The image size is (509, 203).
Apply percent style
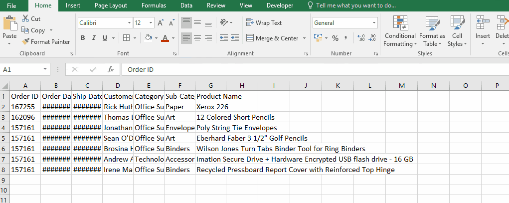pos(336,38)
